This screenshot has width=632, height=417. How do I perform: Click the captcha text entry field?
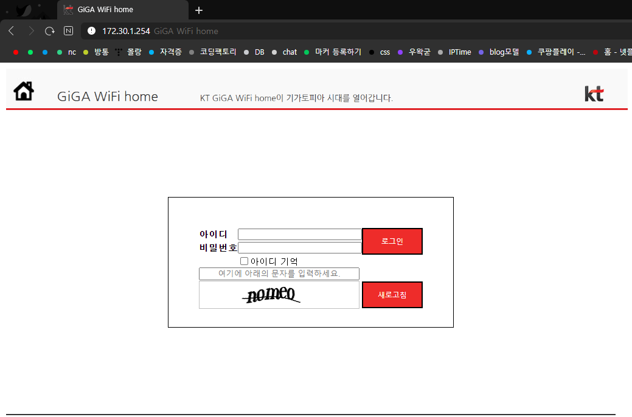tap(279, 274)
